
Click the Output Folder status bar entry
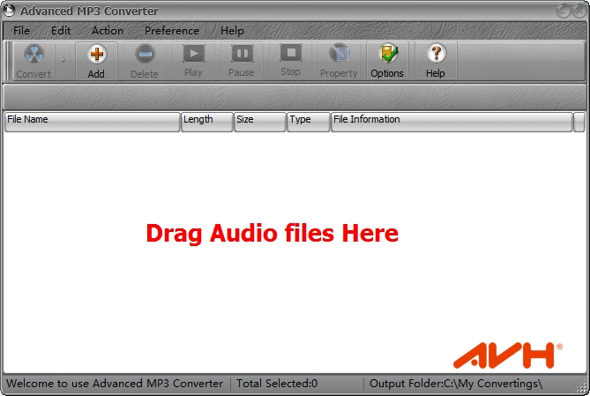coord(456,384)
